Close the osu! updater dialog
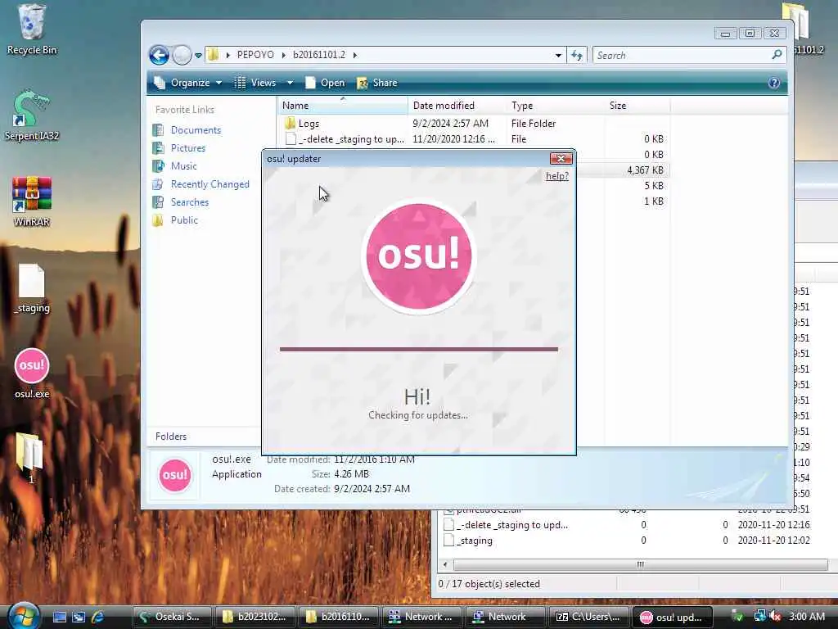 pos(561,158)
